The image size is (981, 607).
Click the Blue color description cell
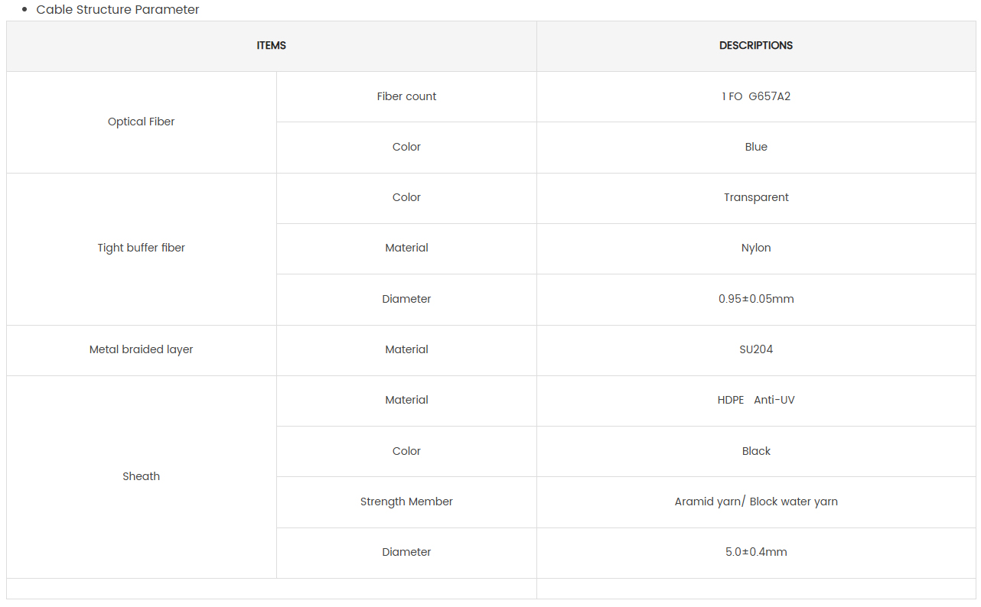(x=756, y=148)
